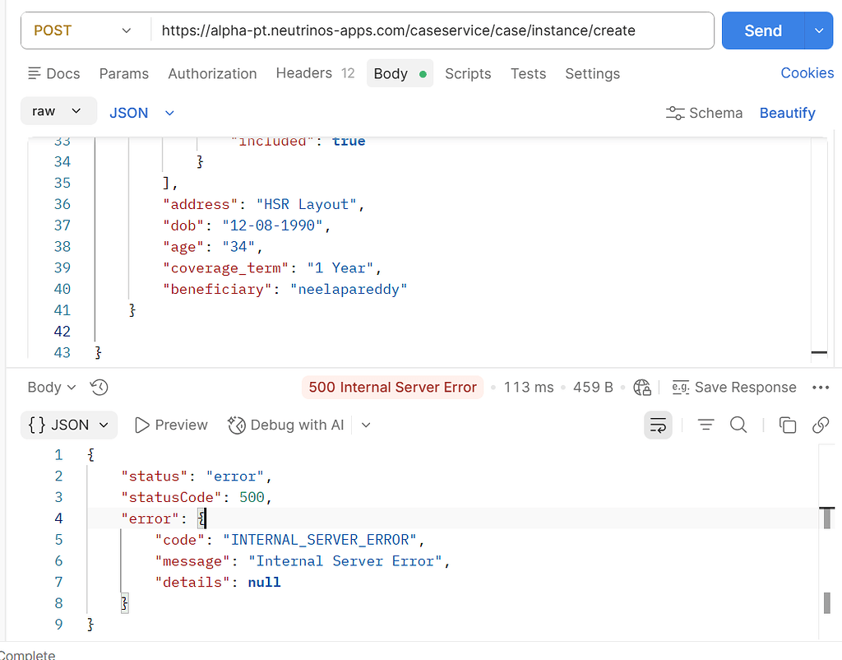842x660 pixels.
Task: Click line number 42 in request editor
Action: (62, 332)
